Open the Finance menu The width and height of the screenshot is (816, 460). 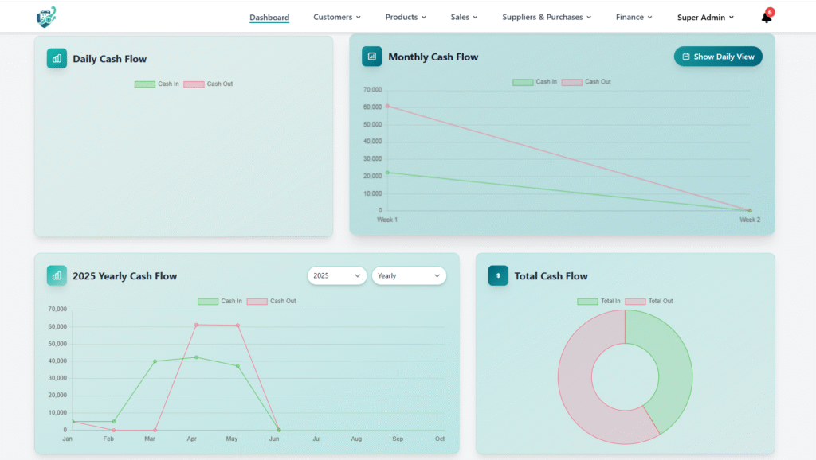[x=634, y=17]
